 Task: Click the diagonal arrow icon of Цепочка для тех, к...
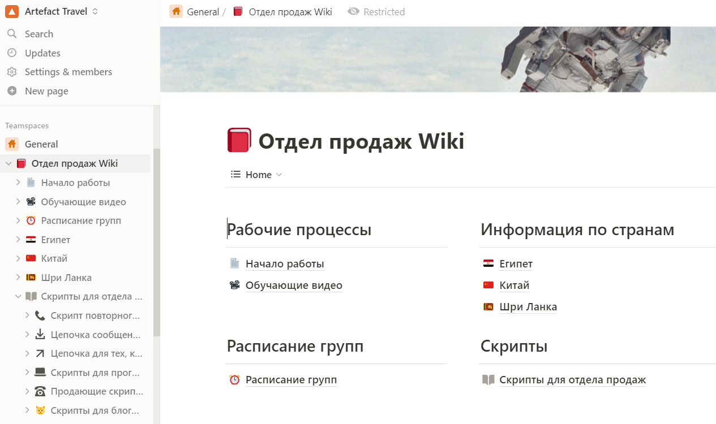40,354
